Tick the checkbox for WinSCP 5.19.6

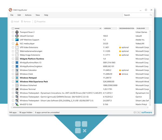coord(13,104)
